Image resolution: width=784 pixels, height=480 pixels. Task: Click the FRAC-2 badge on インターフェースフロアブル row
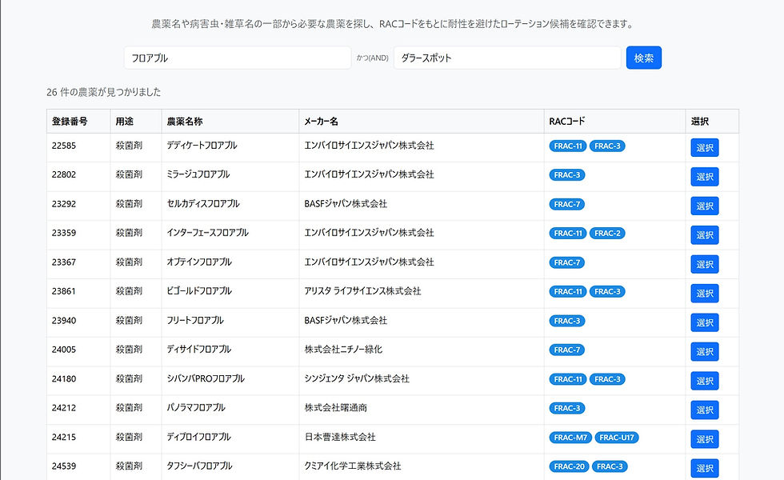[x=609, y=233]
